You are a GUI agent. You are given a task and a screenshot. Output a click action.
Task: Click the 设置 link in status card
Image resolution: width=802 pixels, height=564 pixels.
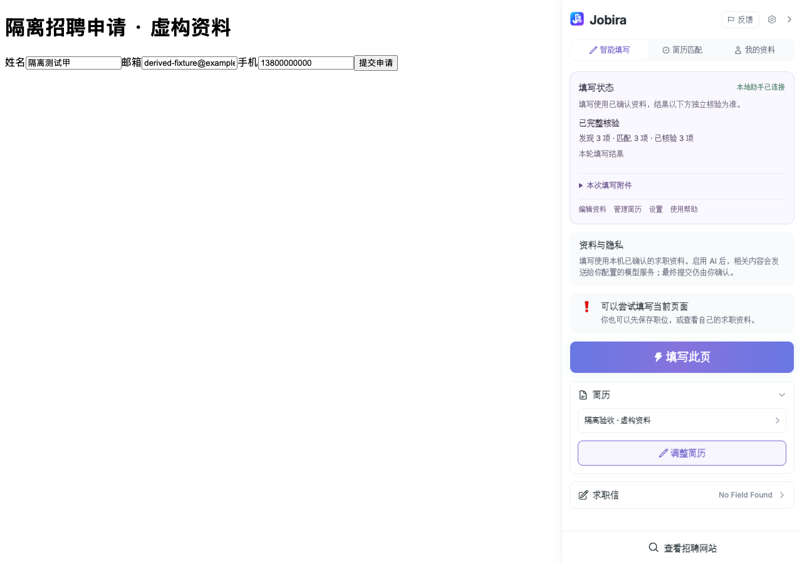pos(656,209)
